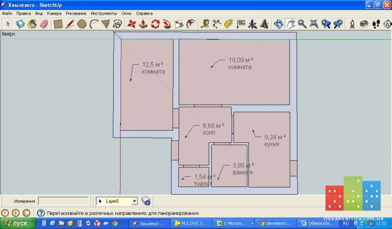This screenshot has width=392, height=229.
Task: Click the Измерения measurements input box
Action: pos(64,201)
